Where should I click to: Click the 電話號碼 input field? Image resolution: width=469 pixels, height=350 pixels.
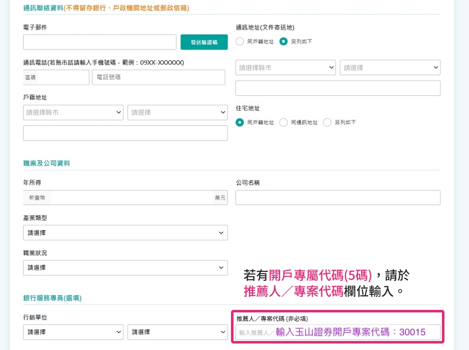tap(158, 77)
